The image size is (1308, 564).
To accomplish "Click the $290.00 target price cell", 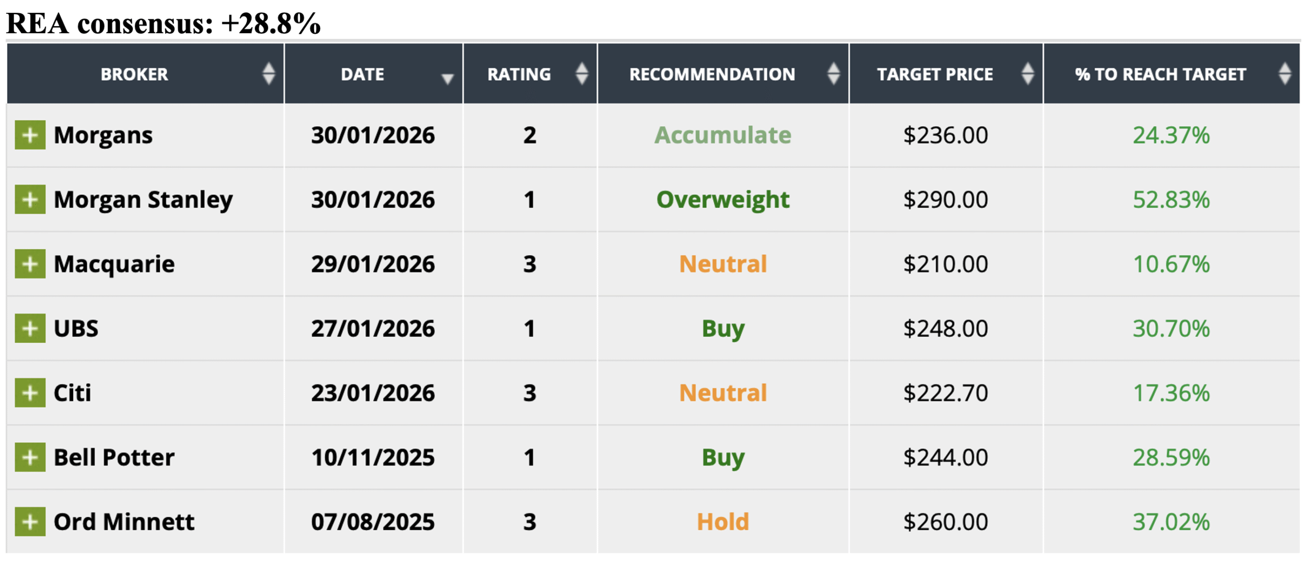I will click(x=945, y=199).
